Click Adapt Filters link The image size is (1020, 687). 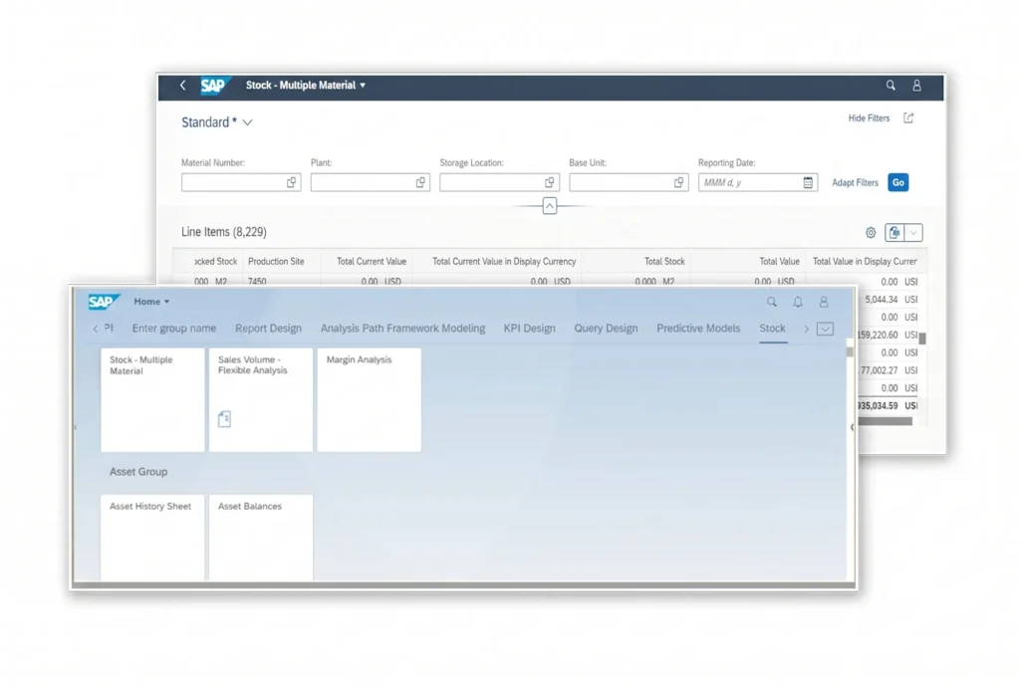(855, 182)
